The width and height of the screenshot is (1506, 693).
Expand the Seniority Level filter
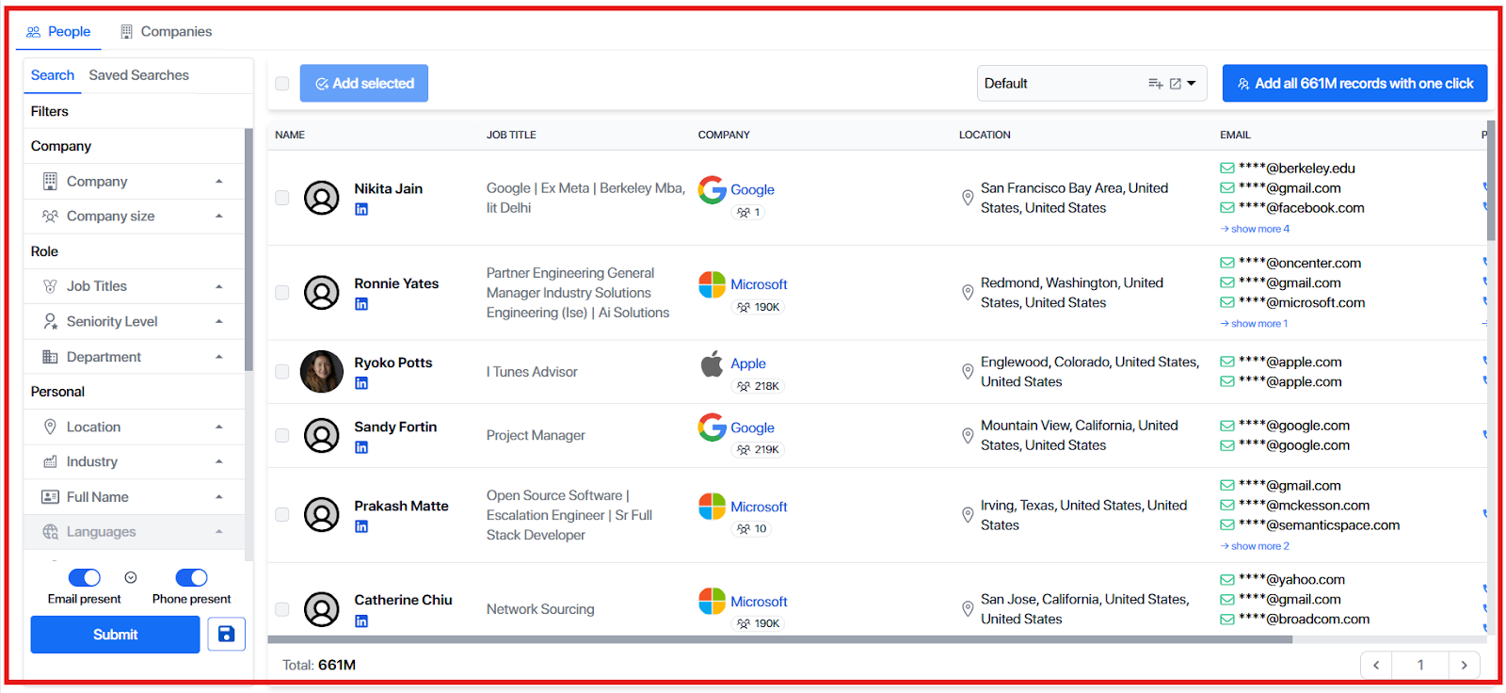[134, 321]
